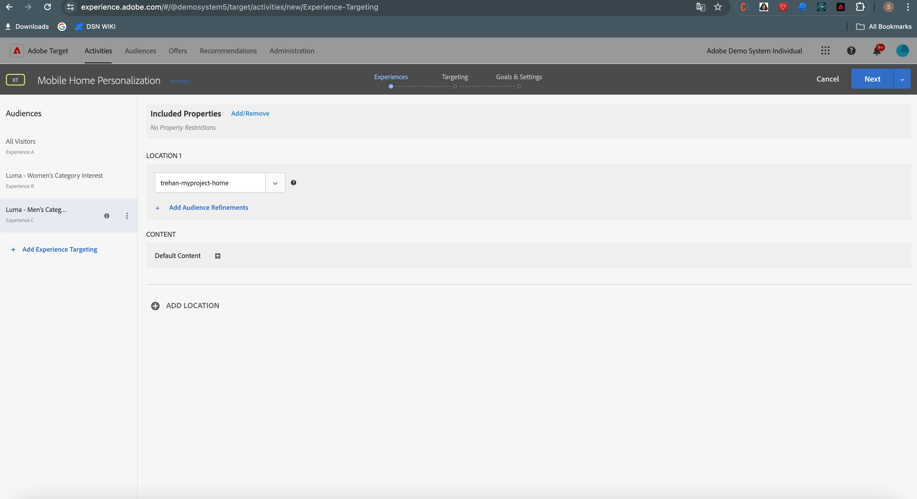
Task: Click help icon beside location dropdown
Action: 293,182
